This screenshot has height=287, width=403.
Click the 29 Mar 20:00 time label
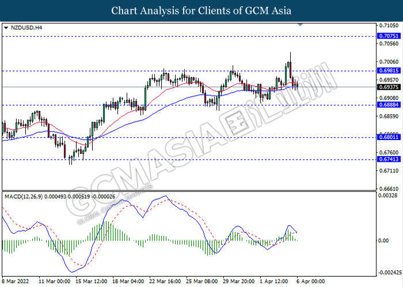click(239, 281)
